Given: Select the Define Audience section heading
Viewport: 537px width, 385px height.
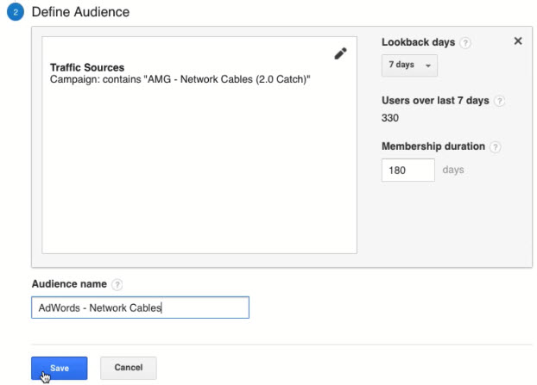Looking at the screenshot, I should (x=80, y=13).
